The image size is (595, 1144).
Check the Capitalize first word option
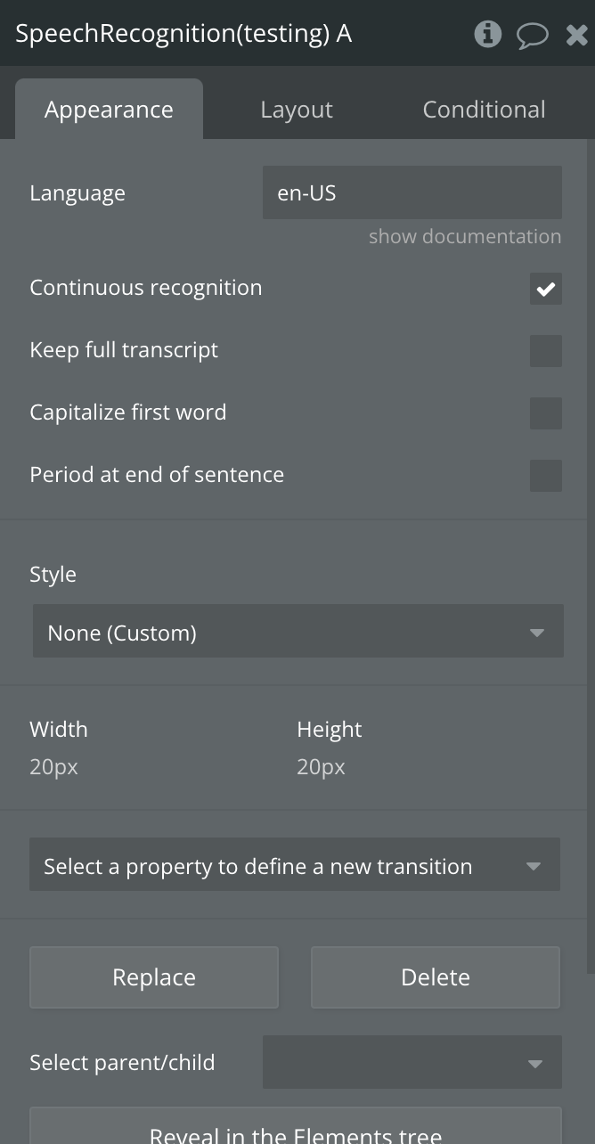click(x=545, y=413)
